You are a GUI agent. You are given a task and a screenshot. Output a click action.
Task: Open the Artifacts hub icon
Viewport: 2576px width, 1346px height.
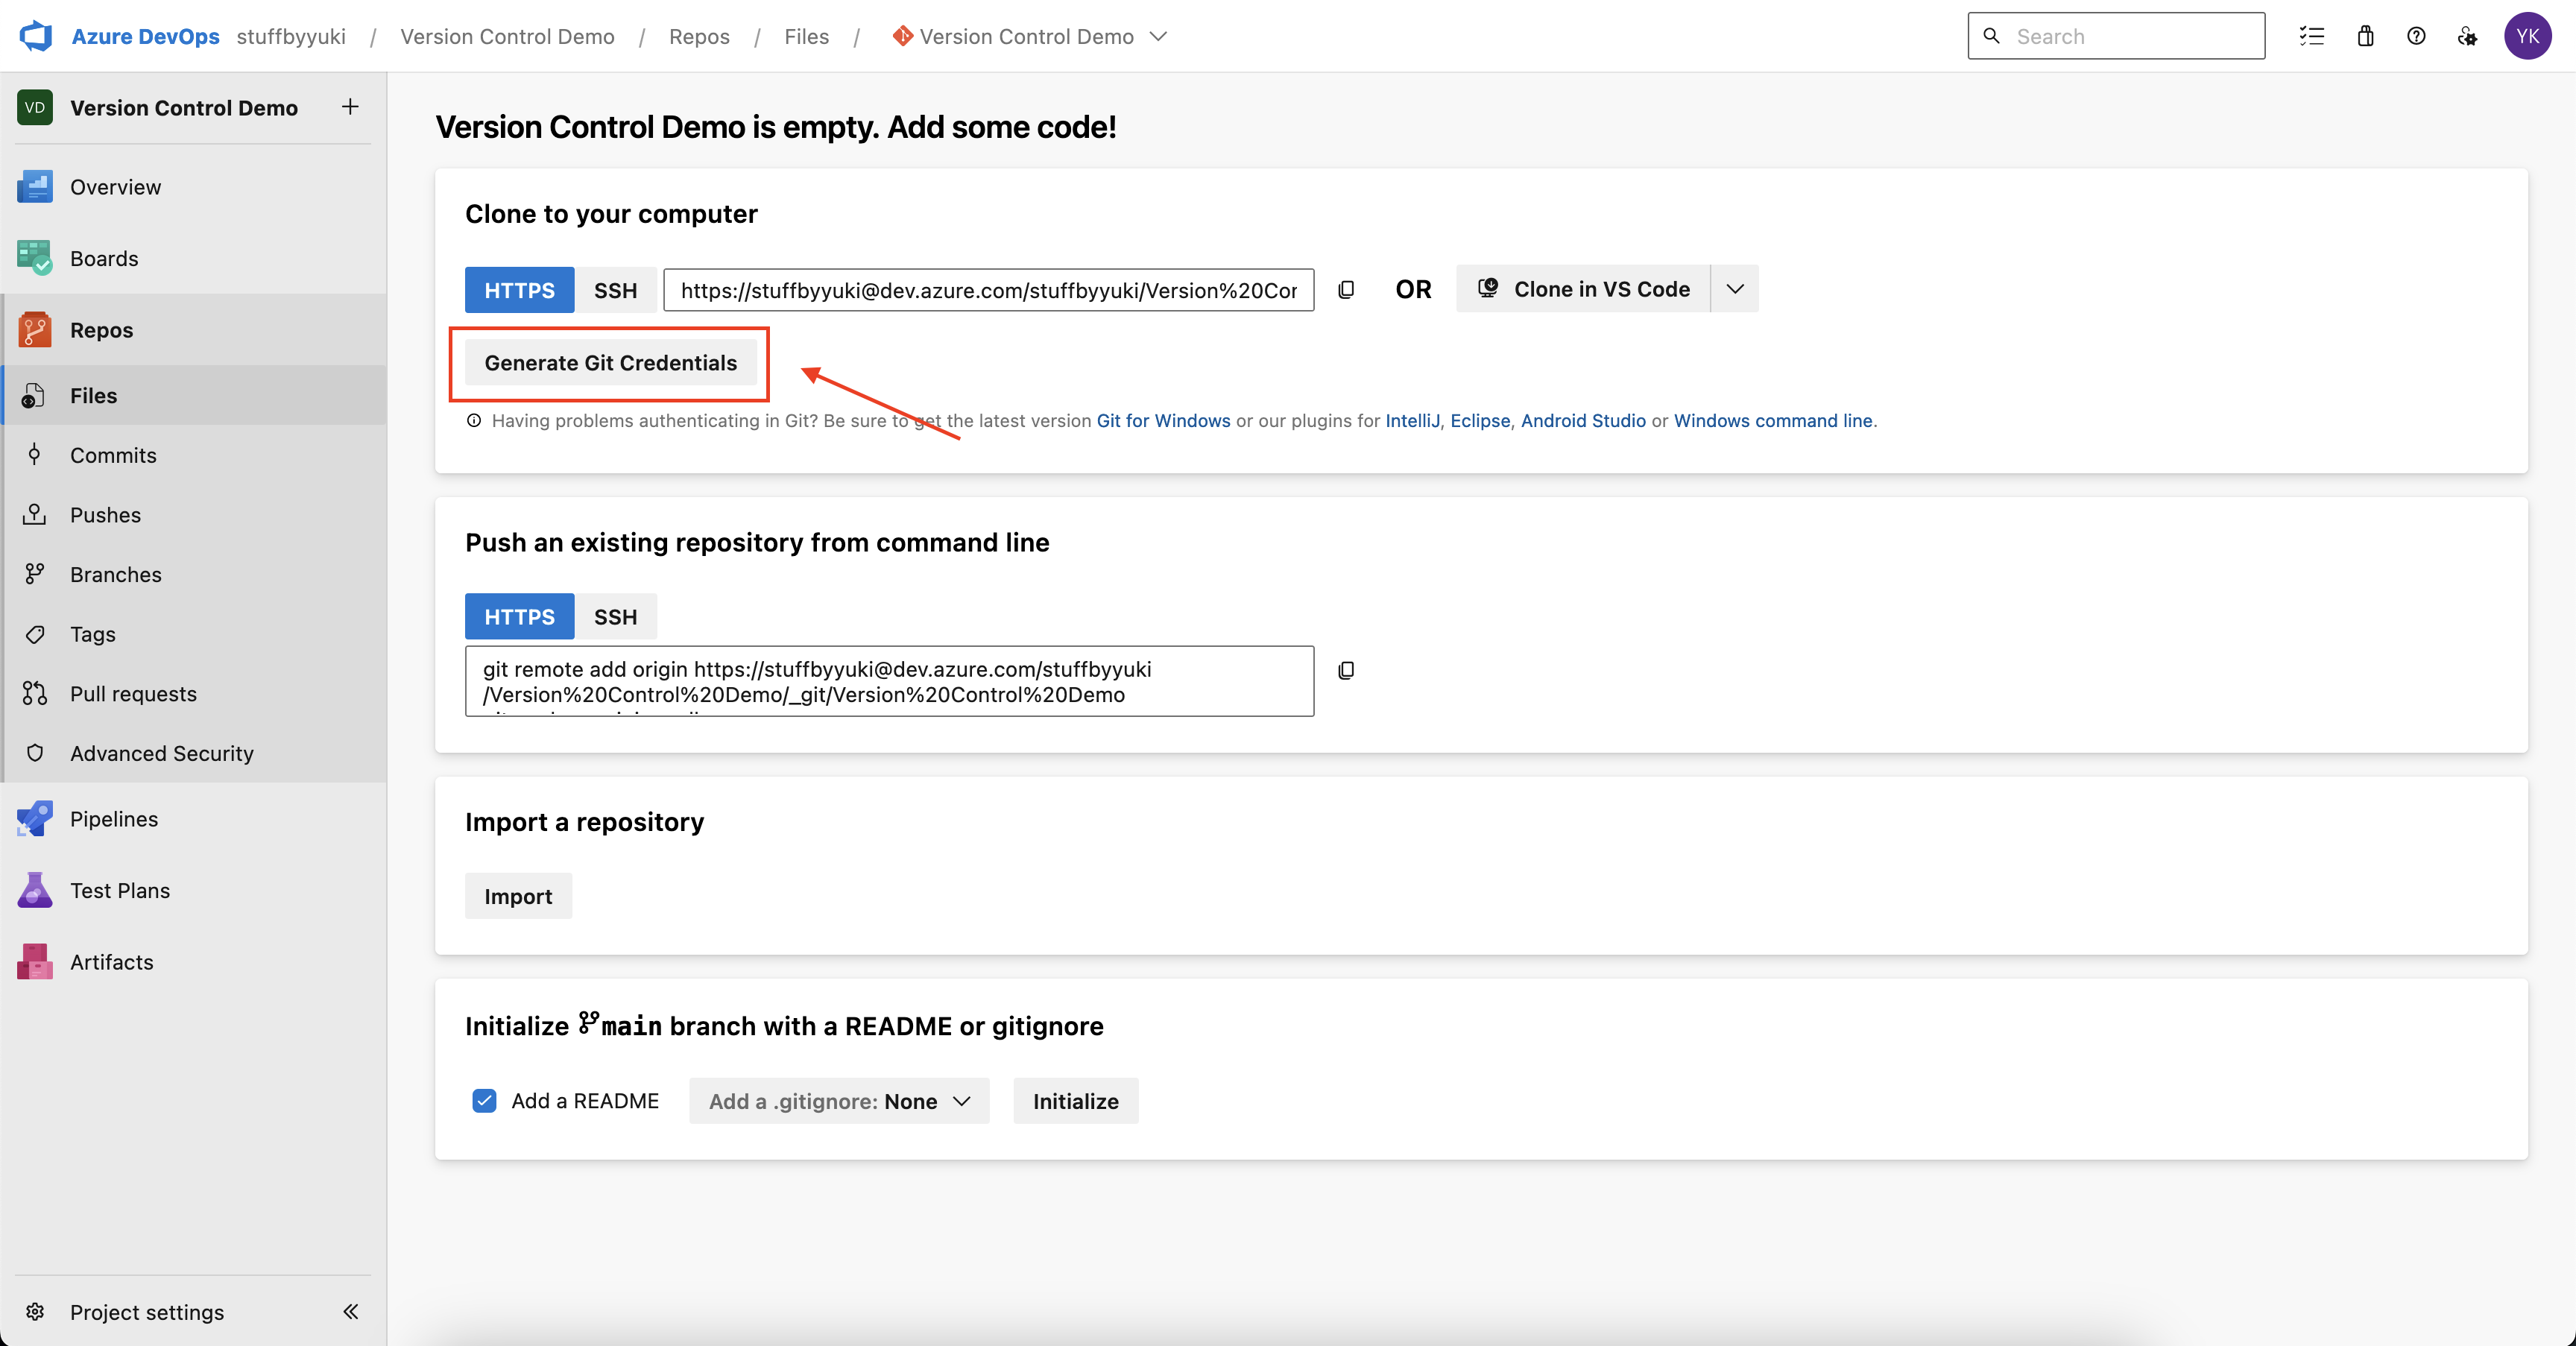click(35, 962)
